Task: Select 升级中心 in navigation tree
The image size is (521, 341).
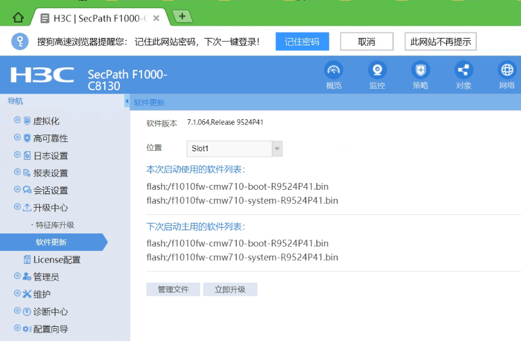Action: [50, 208]
